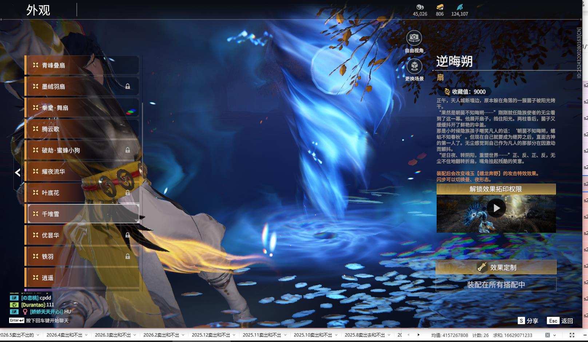Play the effect preview video
Screen dimensions: 588x342
pos(496,208)
